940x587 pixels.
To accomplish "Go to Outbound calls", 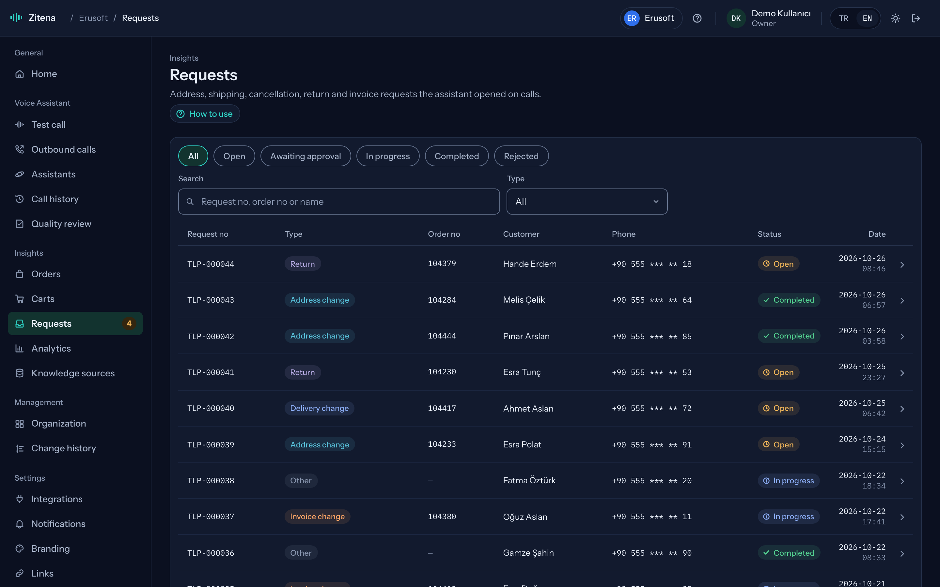I will [x=75, y=149].
